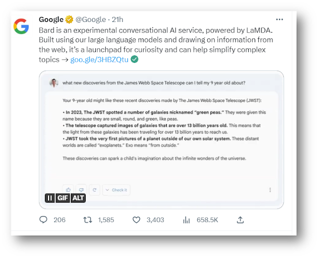This screenshot has height=258, width=319.
Task: Click thumbs down in Bard response
Action: point(81,190)
